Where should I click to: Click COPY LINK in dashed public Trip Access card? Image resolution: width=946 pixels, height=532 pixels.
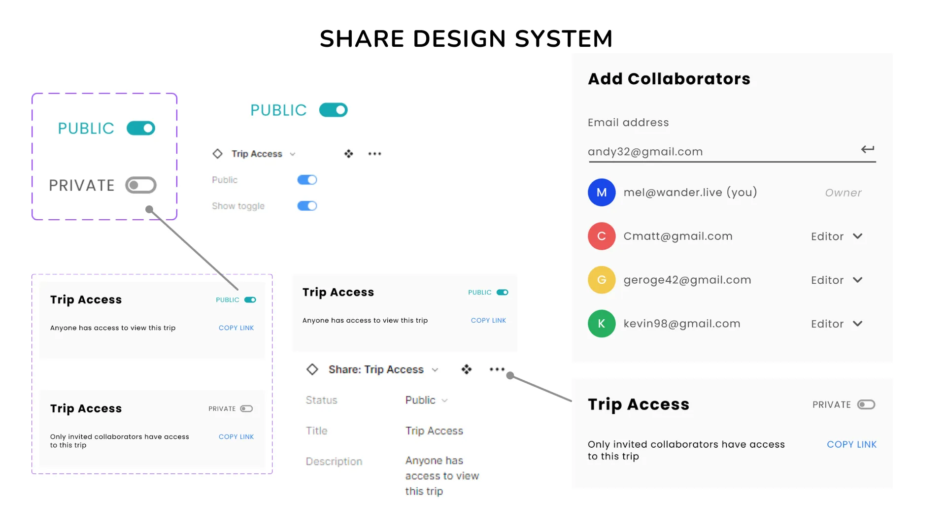click(236, 328)
